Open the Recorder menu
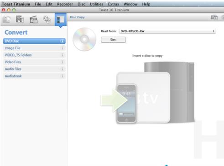 click(65, 4)
